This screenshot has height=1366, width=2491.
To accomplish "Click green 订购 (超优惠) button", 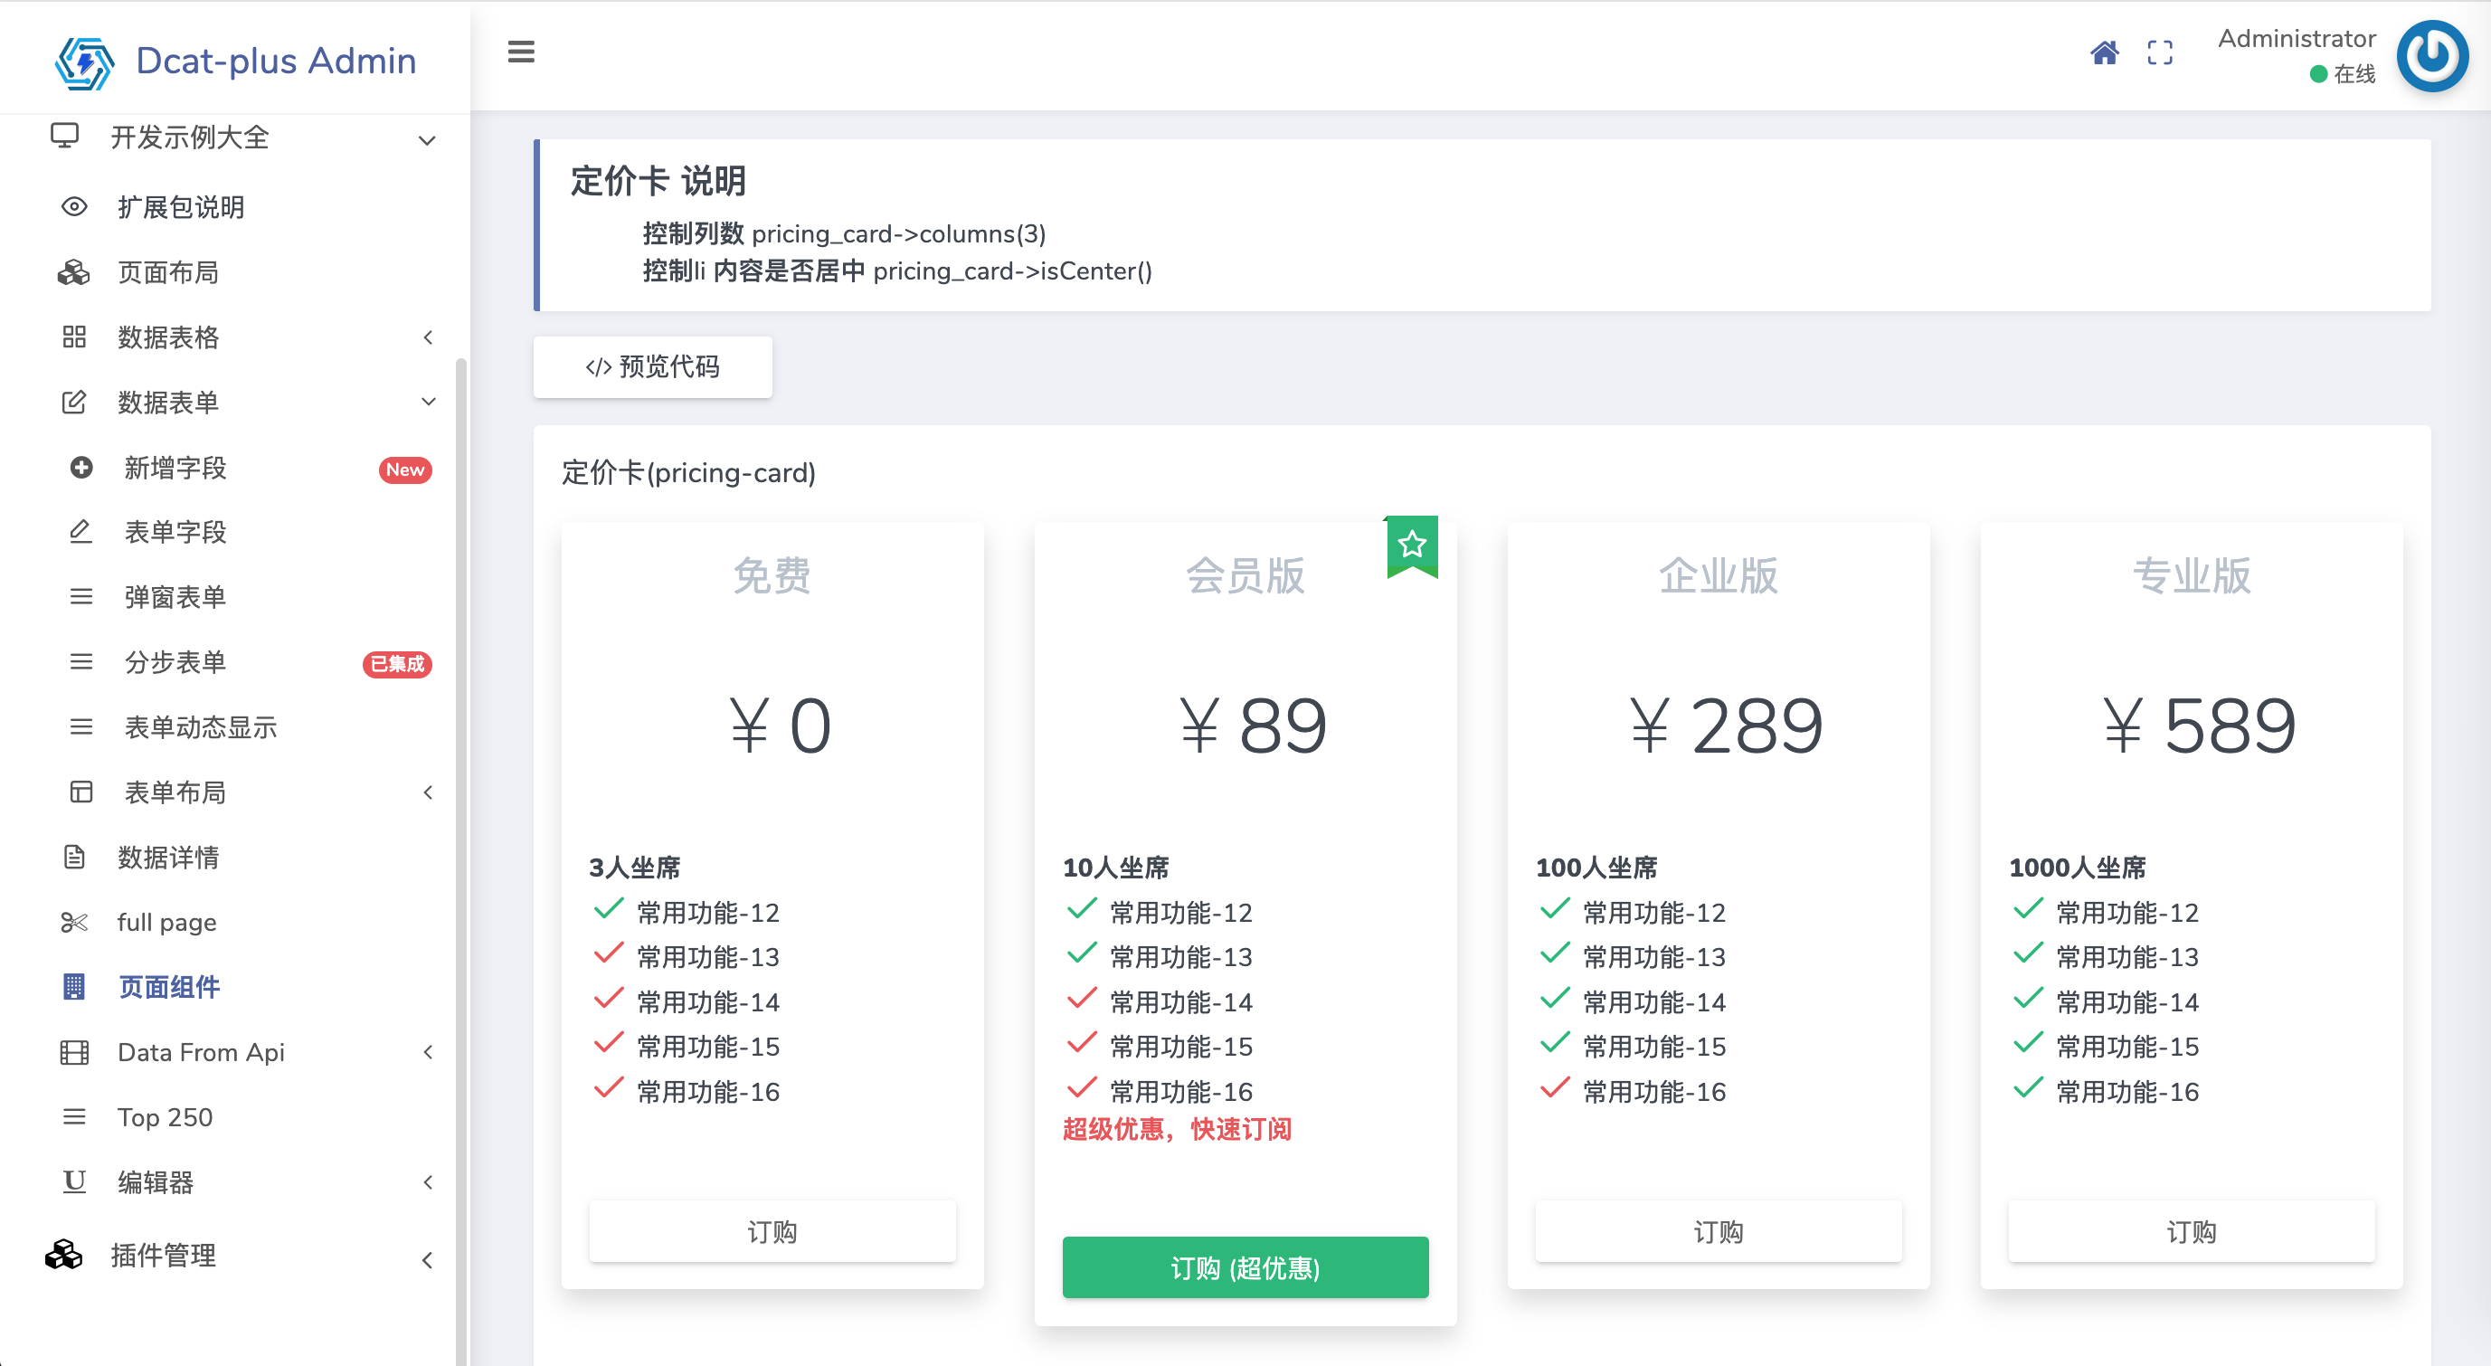I will point(1245,1267).
